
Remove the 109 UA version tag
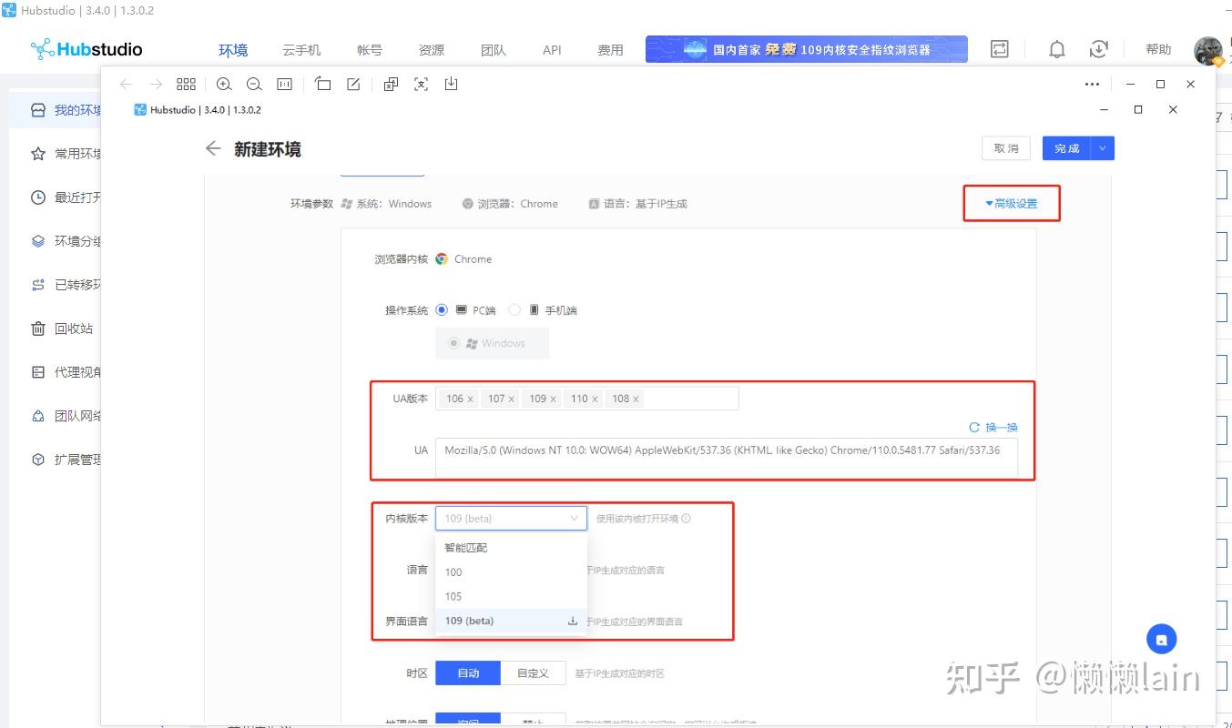coord(553,399)
